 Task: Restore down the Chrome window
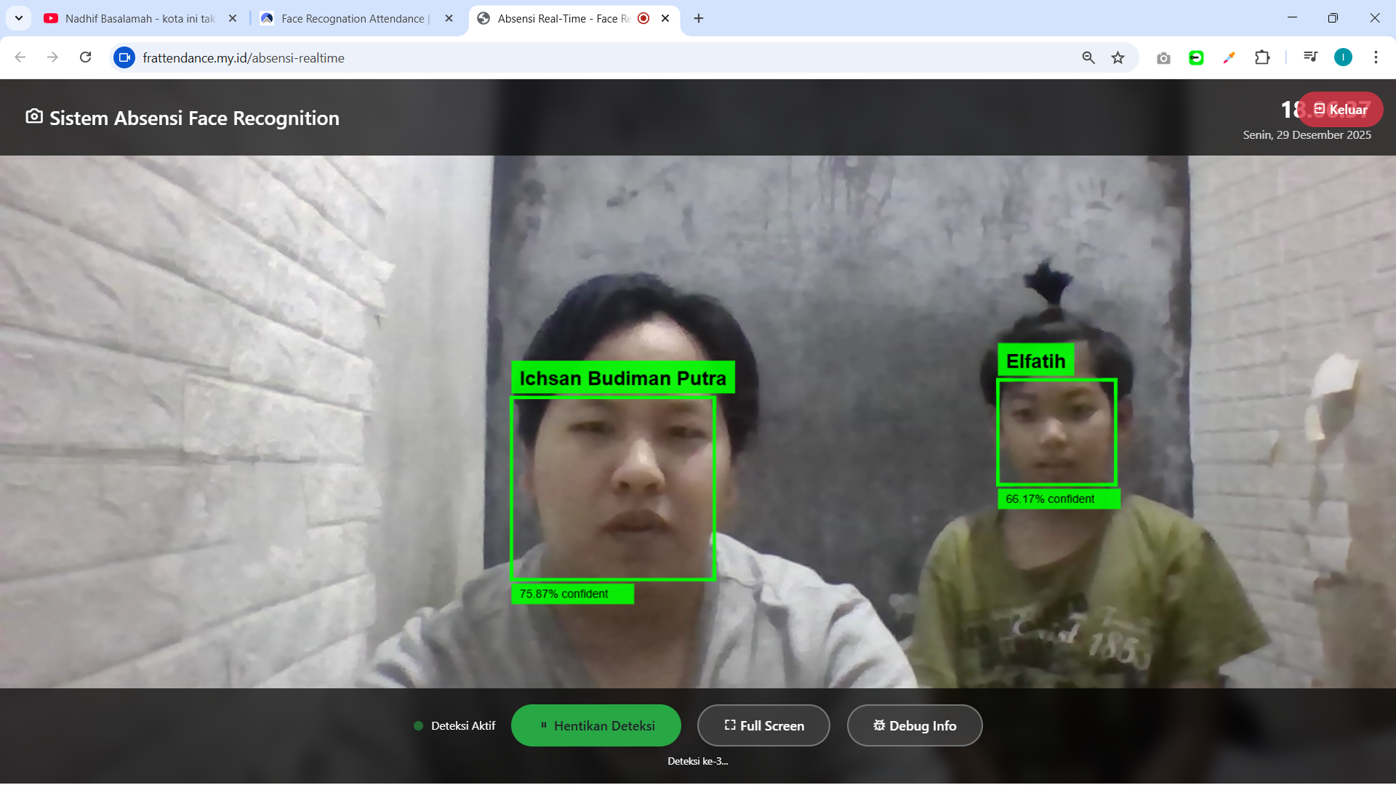1333,17
